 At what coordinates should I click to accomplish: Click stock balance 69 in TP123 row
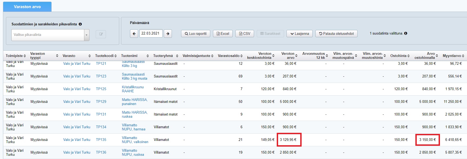coord(241,76)
